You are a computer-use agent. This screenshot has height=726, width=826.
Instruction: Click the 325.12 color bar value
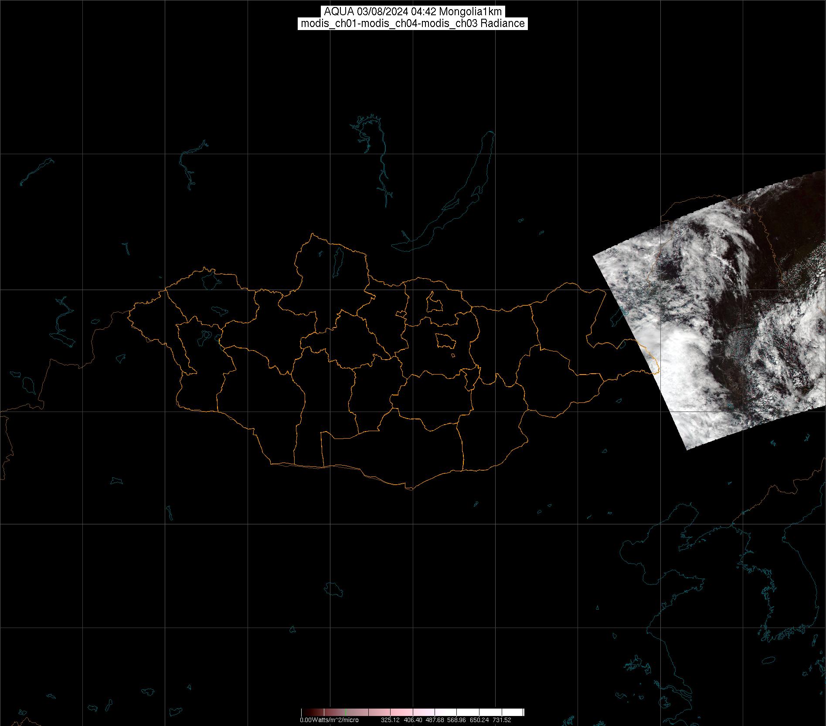pyautogui.click(x=390, y=720)
